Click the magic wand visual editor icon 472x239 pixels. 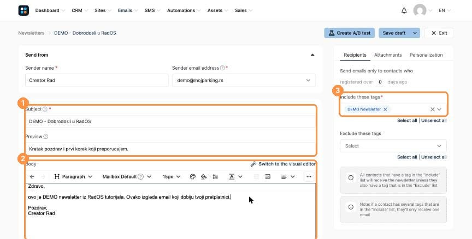(254, 164)
